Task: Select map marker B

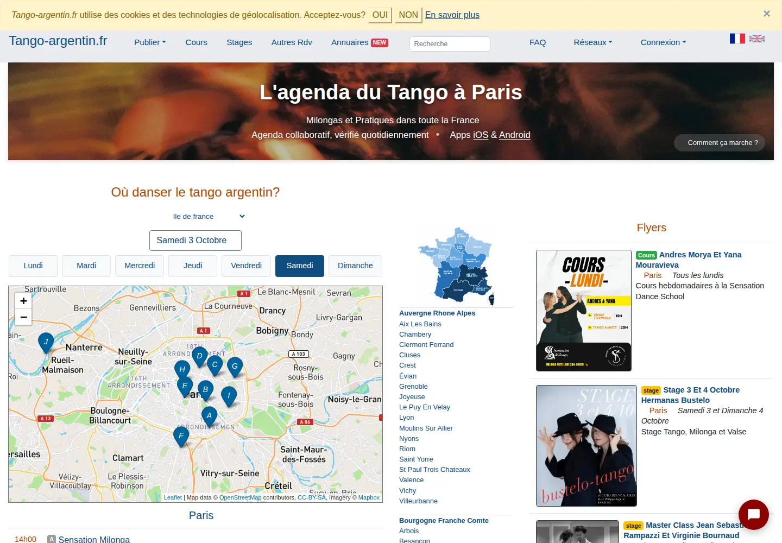Action: coord(205,390)
